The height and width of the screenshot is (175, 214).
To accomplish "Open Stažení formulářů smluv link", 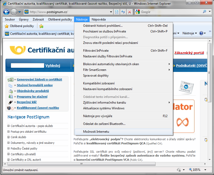I will click(35, 85).
